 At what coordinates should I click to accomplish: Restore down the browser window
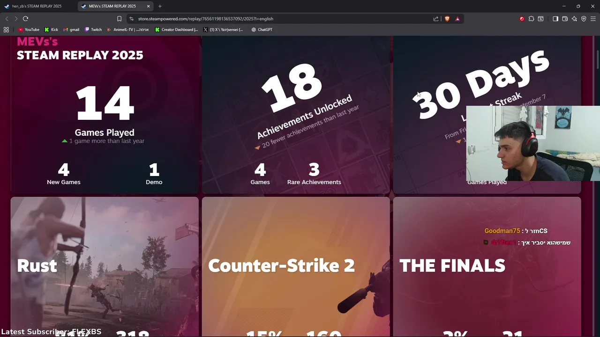(x=578, y=6)
